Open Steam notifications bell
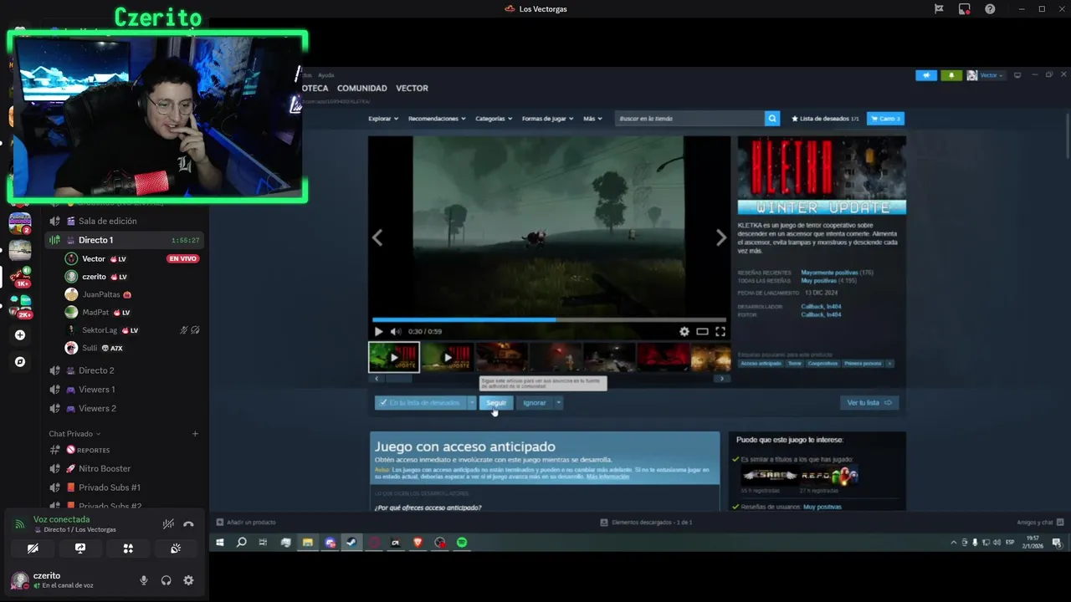The width and height of the screenshot is (1071, 602). [951, 75]
